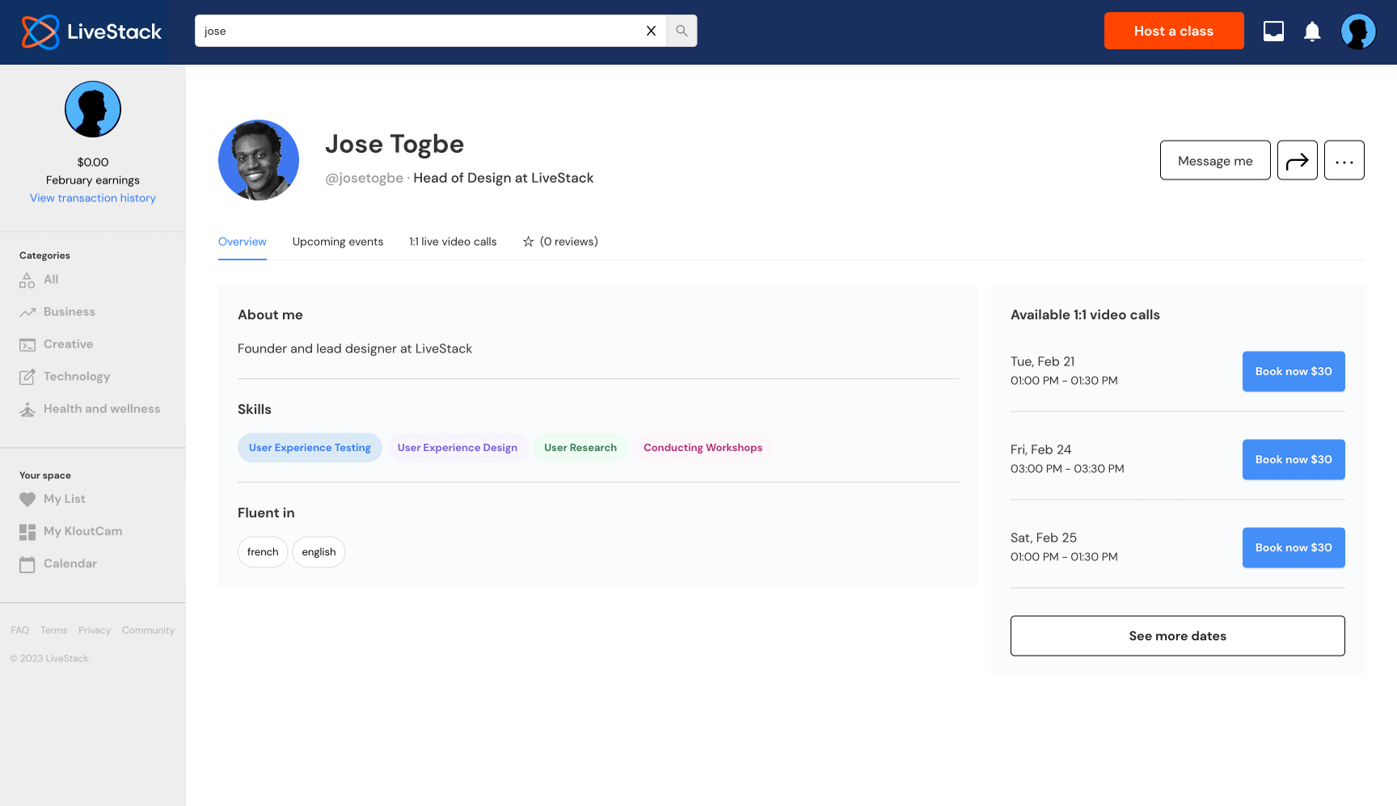Click the Health and wellness meditation icon
Viewport: 1397px width, 806px height.
pyautogui.click(x=27, y=409)
